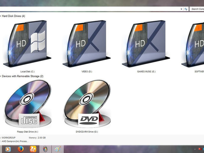Screen dimensions: 204x153
Task: Expand the address bar history dropdown
Action: (181, 9)
